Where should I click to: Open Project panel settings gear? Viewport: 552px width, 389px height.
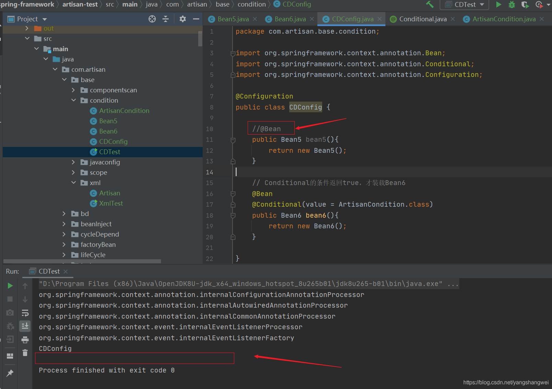183,19
